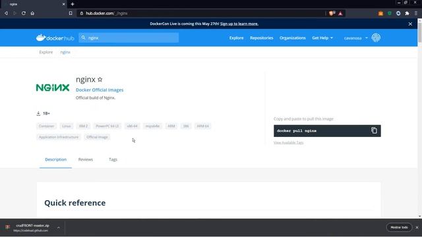422x237 pixels.
Task: Click the Linux category tag
Action: (x=67, y=126)
